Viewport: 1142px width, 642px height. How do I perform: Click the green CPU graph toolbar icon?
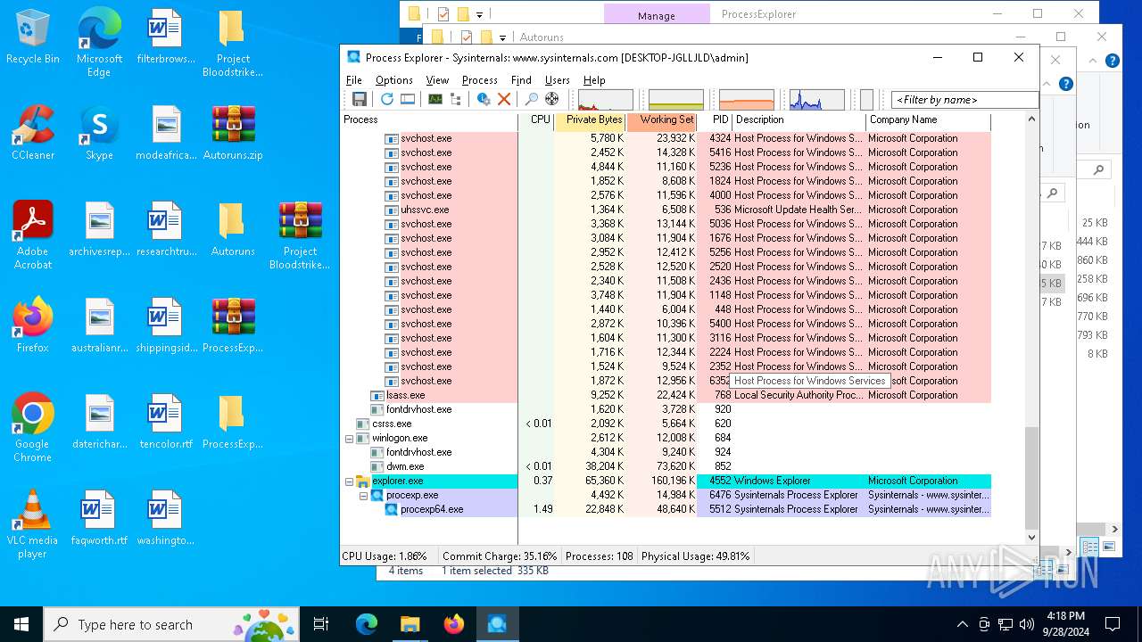coord(435,99)
